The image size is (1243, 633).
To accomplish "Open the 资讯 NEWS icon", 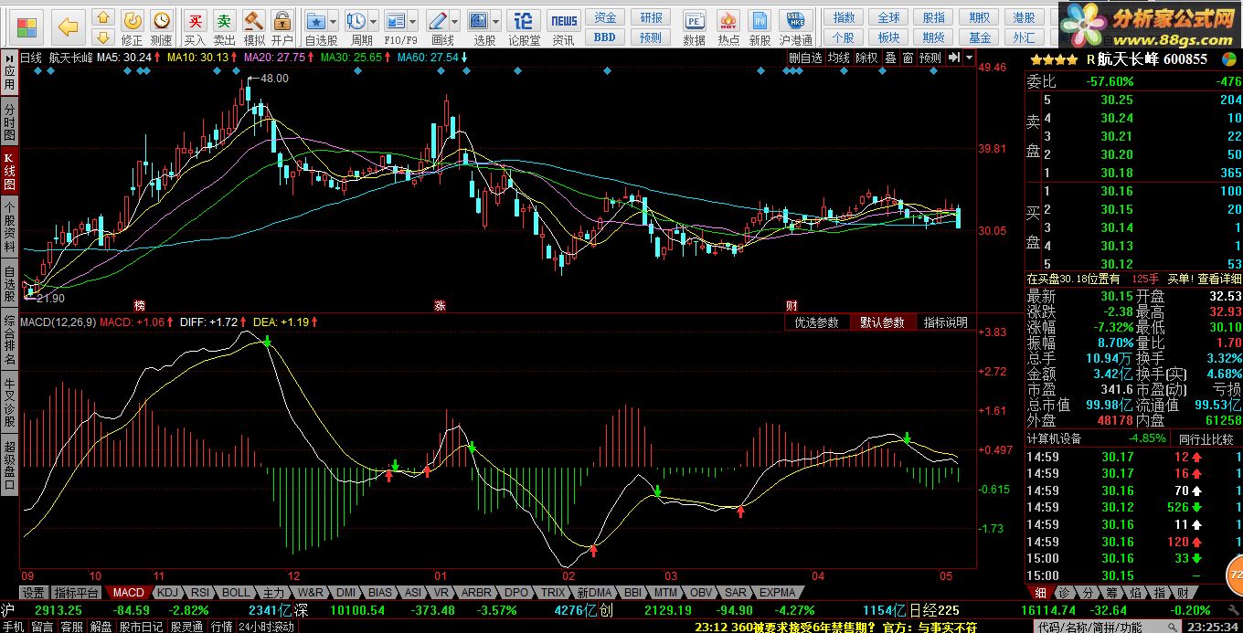I will (564, 27).
